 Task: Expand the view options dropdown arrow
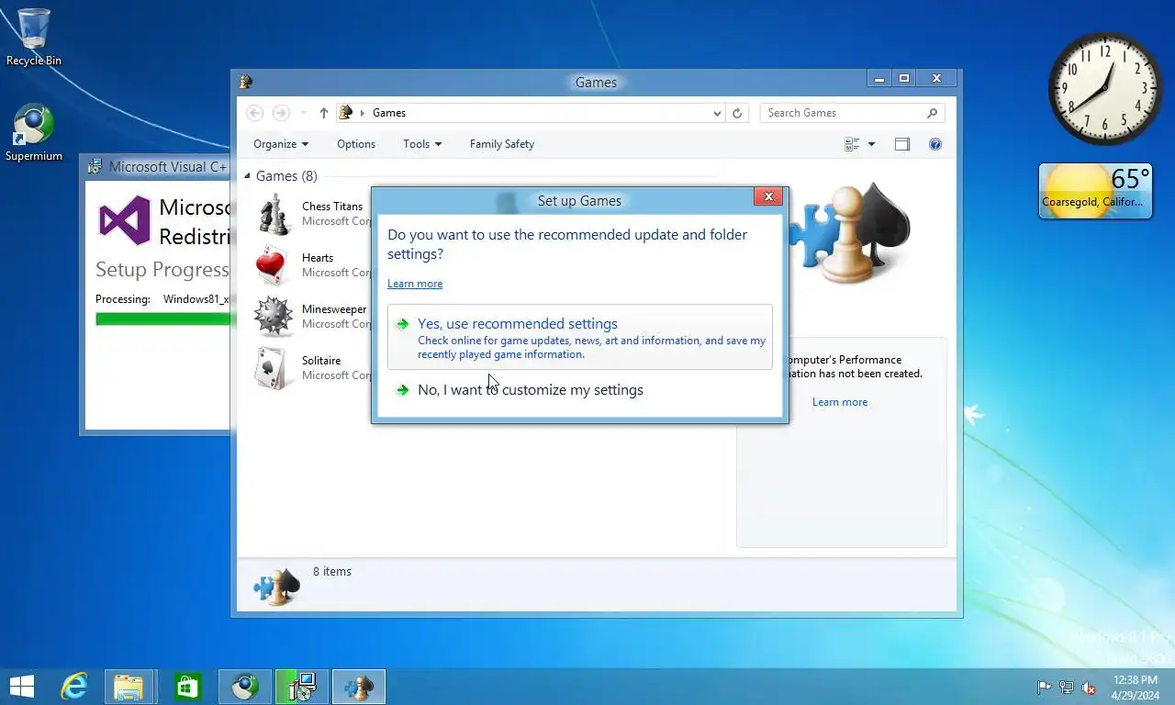coord(871,144)
